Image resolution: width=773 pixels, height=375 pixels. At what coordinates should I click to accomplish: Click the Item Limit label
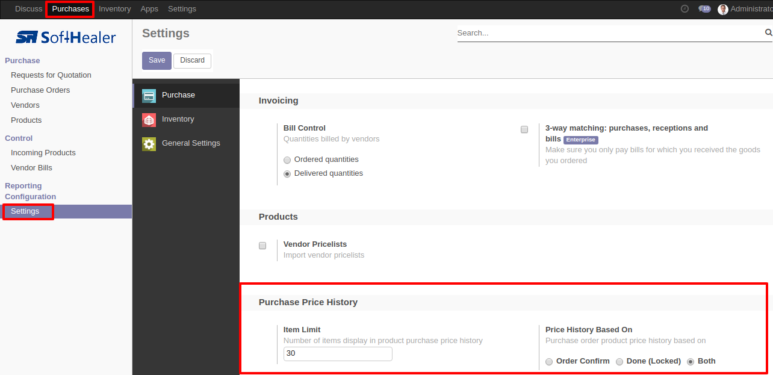pos(302,330)
